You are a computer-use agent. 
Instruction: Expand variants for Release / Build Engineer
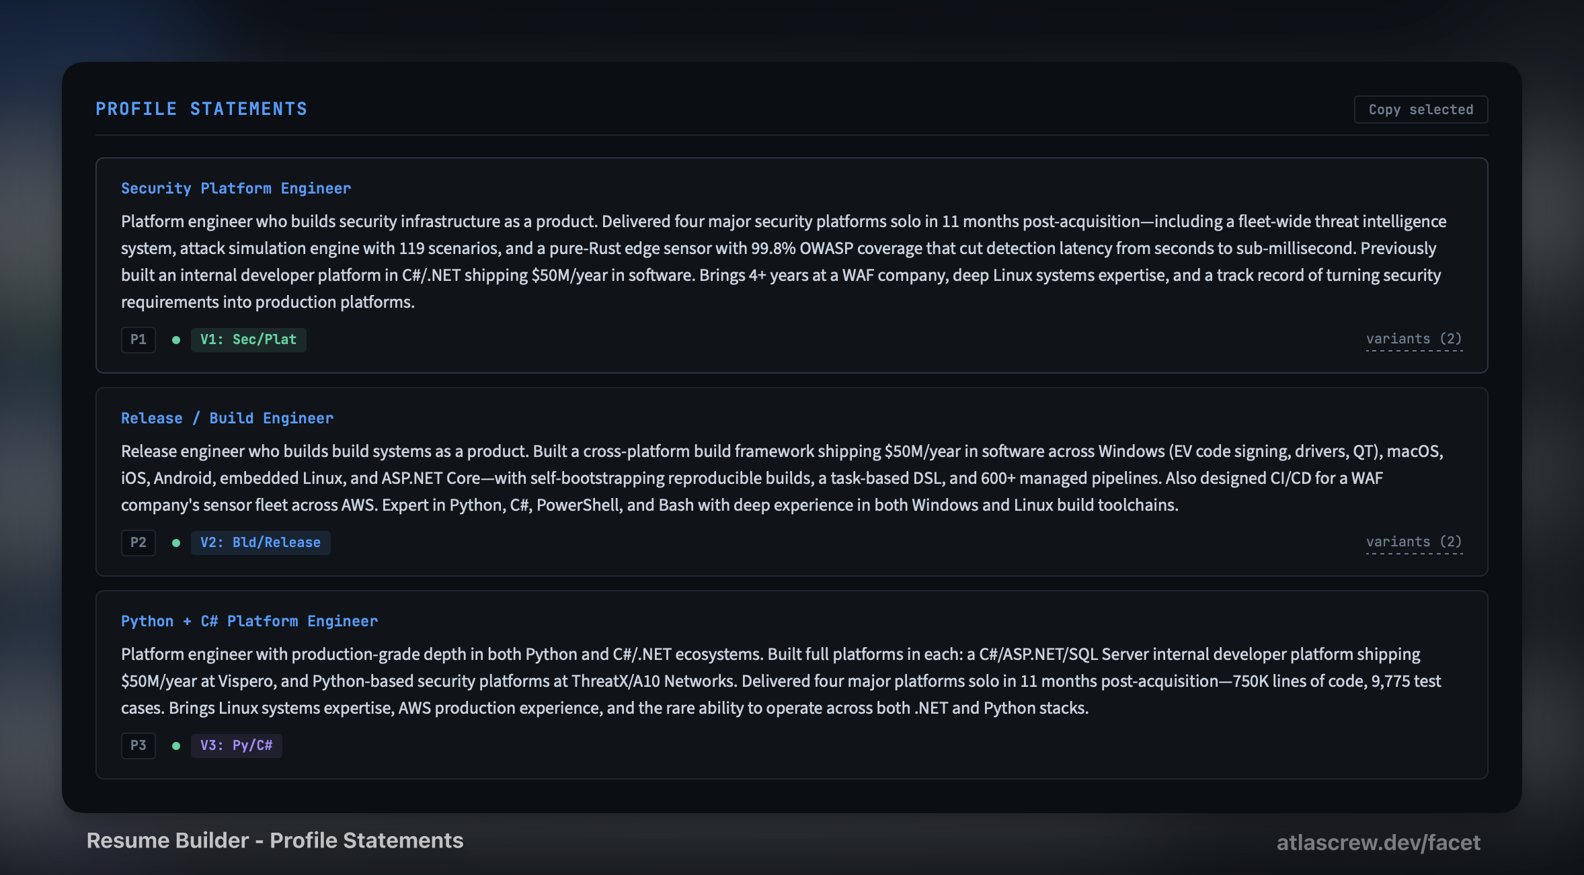1413,542
